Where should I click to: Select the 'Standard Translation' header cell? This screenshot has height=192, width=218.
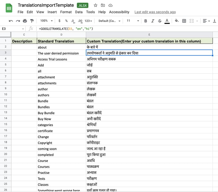pyautogui.click(x=61, y=41)
